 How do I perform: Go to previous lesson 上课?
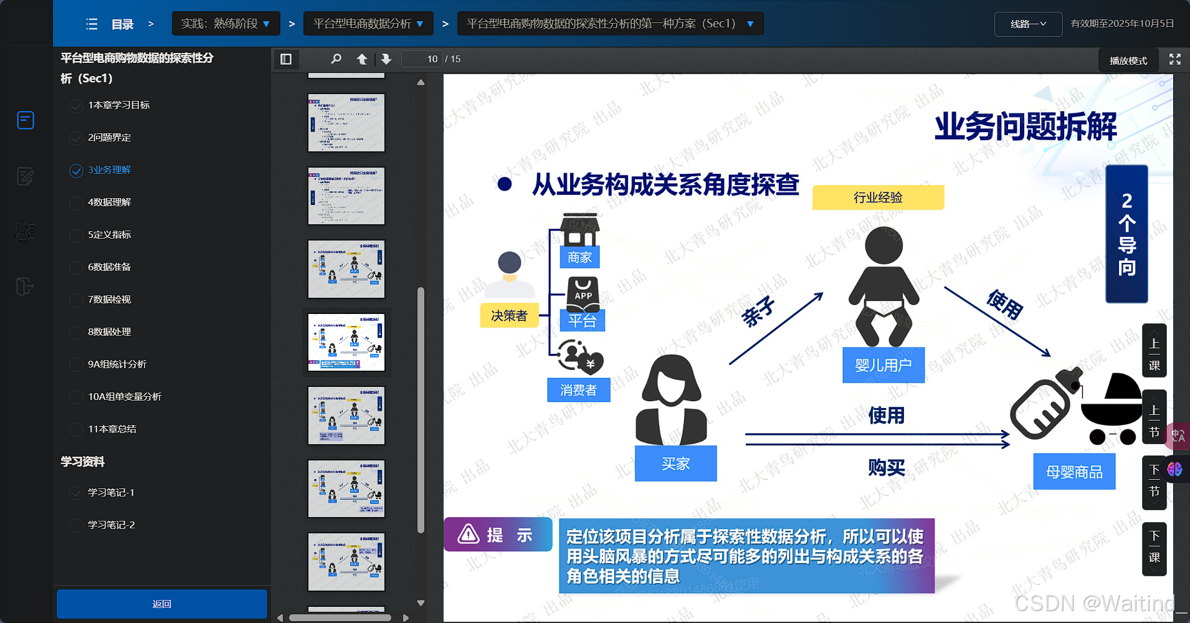(1154, 350)
